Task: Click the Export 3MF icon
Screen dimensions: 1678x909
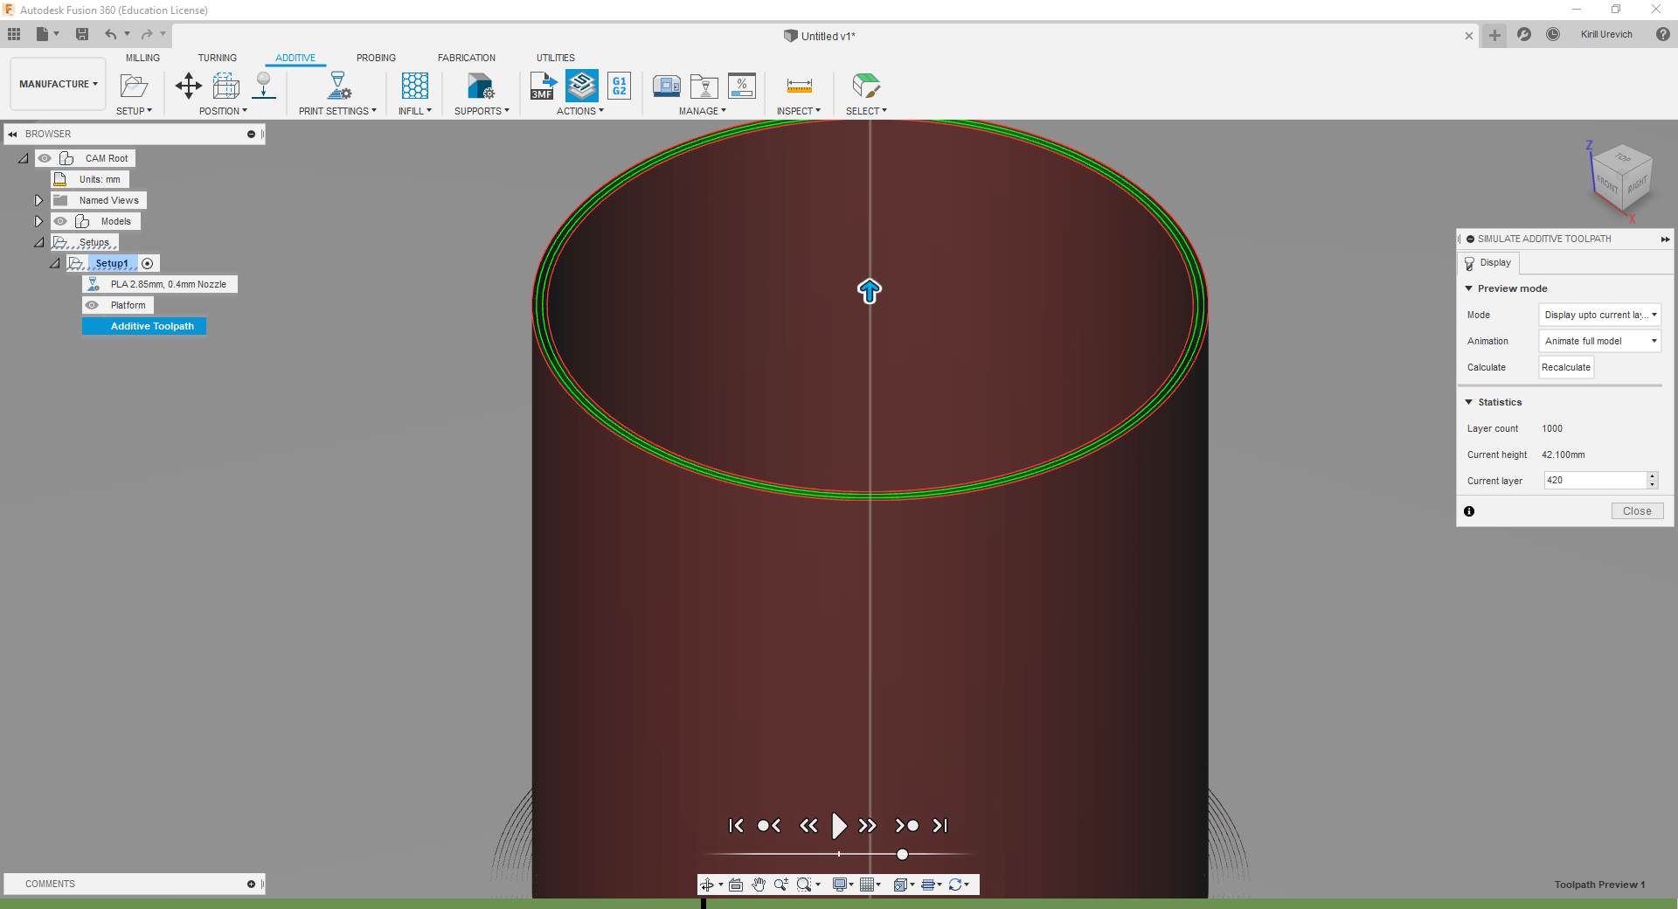Action: [543, 86]
